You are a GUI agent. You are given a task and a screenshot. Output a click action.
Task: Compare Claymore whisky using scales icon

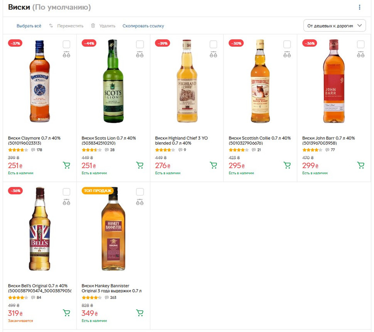[x=66, y=54]
